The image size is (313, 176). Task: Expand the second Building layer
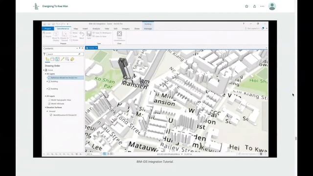[x=47, y=88]
